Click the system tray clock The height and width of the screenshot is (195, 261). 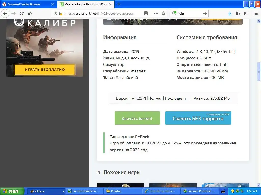[252, 191]
